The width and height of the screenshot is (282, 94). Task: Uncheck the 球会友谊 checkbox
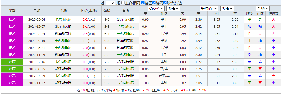pyautogui.click(x=165, y=3)
